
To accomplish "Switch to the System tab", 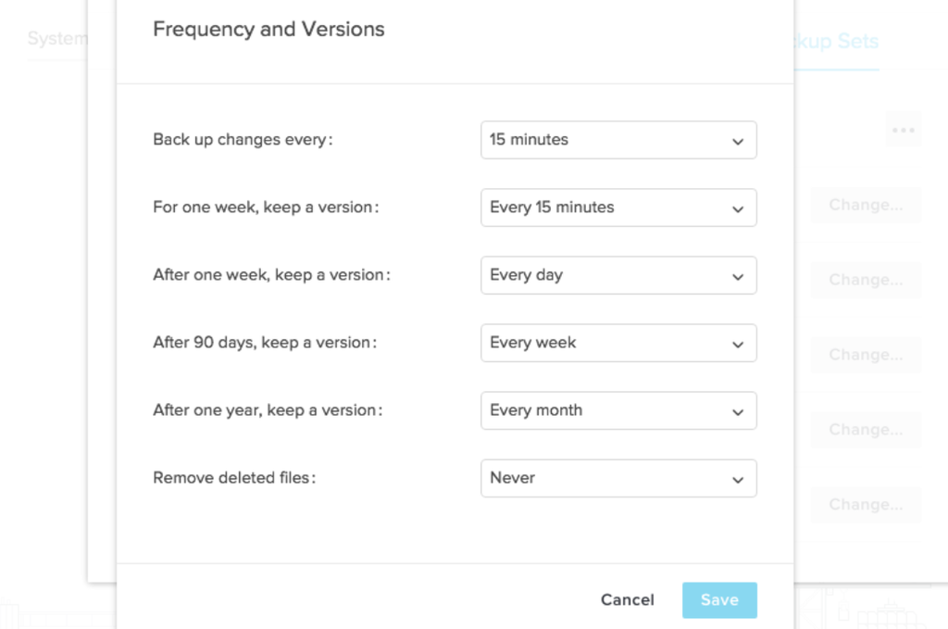I will click(x=57, y=39).
